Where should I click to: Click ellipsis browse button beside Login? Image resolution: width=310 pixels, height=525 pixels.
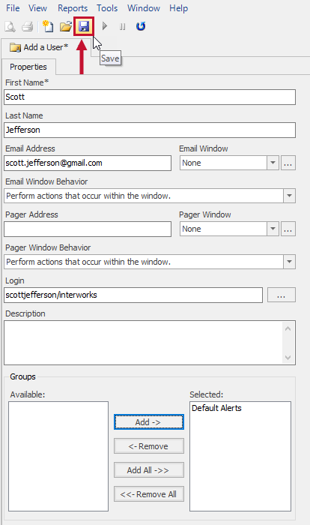[282, 295]
